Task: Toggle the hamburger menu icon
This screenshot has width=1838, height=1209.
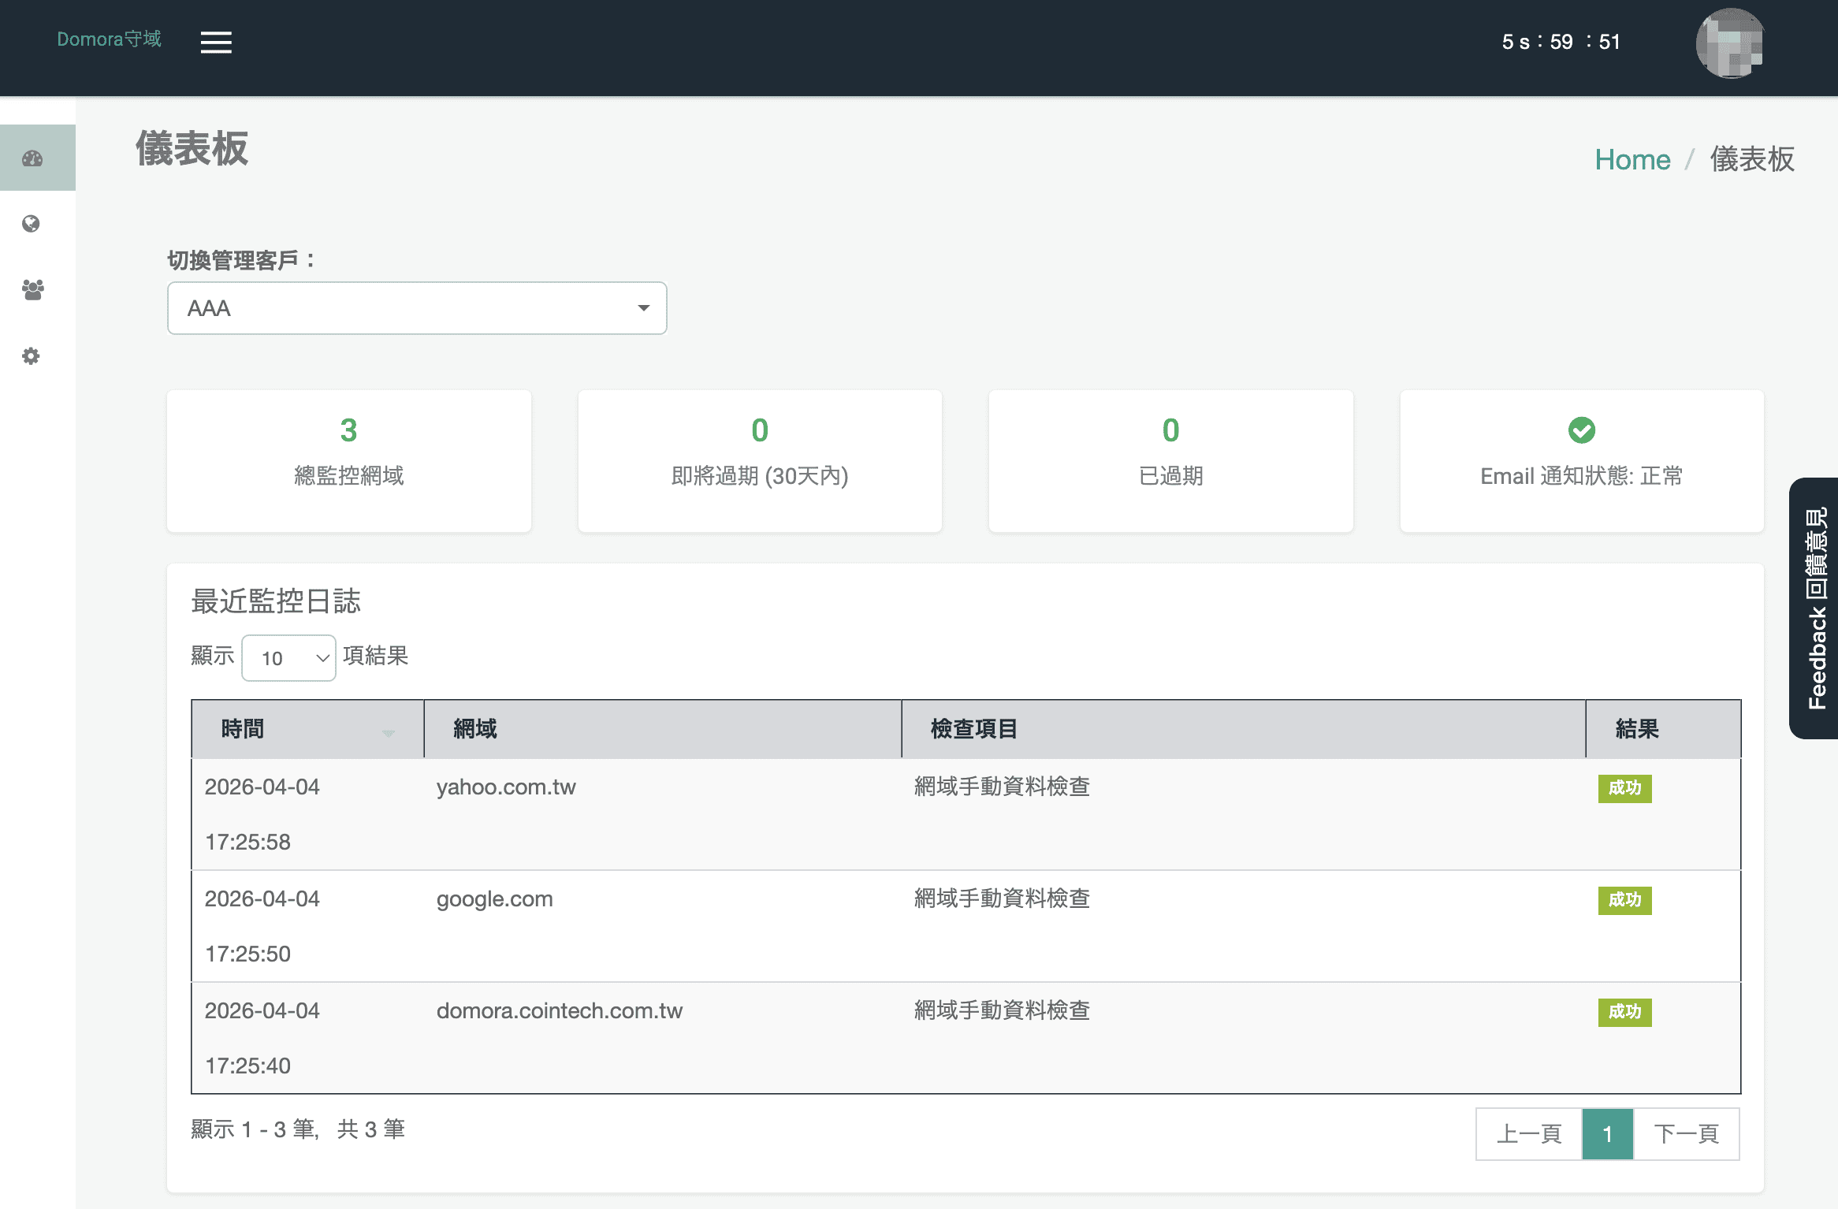Action: tap(216, 42)
